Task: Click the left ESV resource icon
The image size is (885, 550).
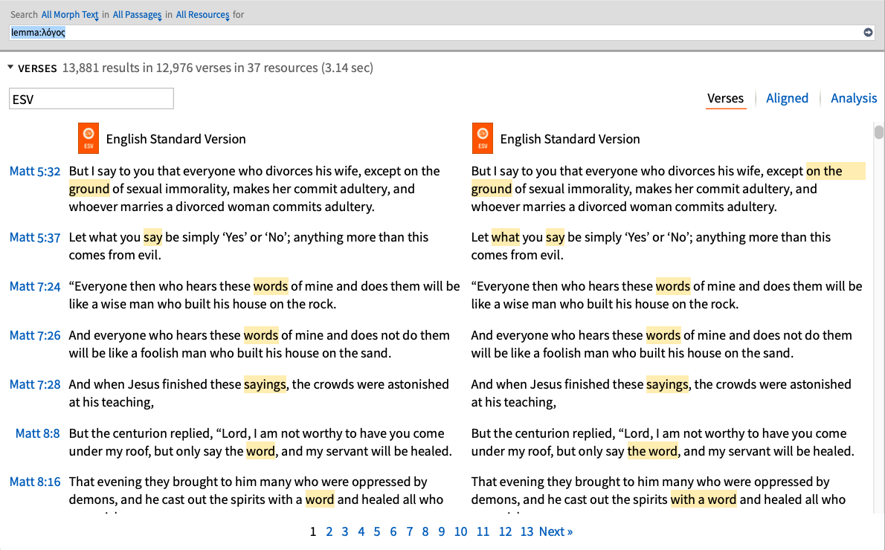Action: click(x=88, y=137)
